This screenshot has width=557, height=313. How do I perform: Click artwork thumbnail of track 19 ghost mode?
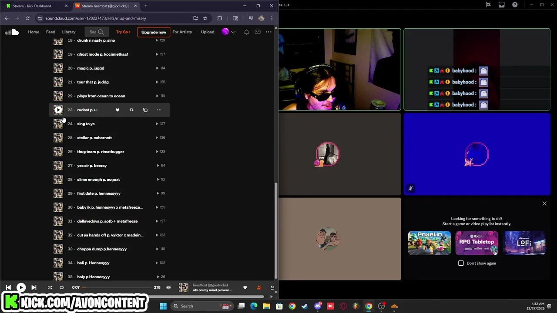[x=58, y=54]
